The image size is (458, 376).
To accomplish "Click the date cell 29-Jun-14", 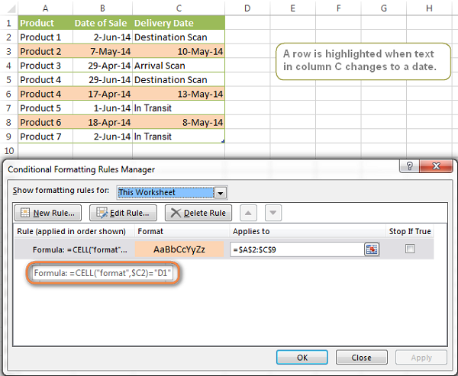I will (x=102, y=79).
